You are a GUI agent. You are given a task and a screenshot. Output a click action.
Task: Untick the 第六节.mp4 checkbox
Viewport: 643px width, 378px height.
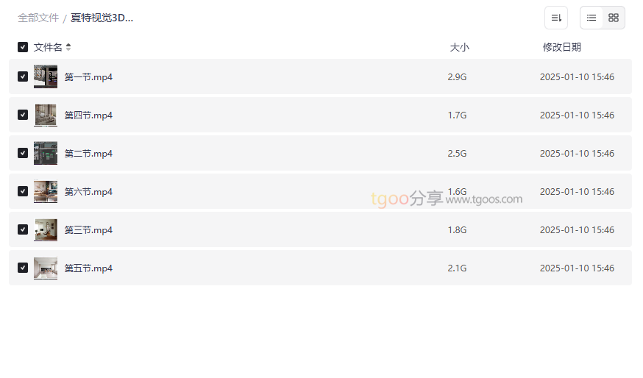click(x=23, y=191)
